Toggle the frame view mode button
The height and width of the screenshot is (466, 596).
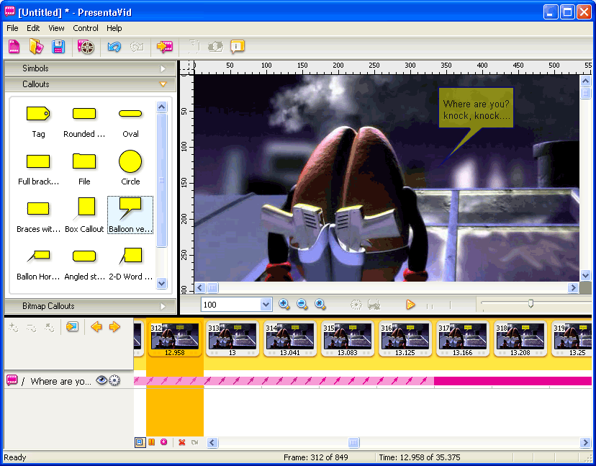tap(140, 442)
